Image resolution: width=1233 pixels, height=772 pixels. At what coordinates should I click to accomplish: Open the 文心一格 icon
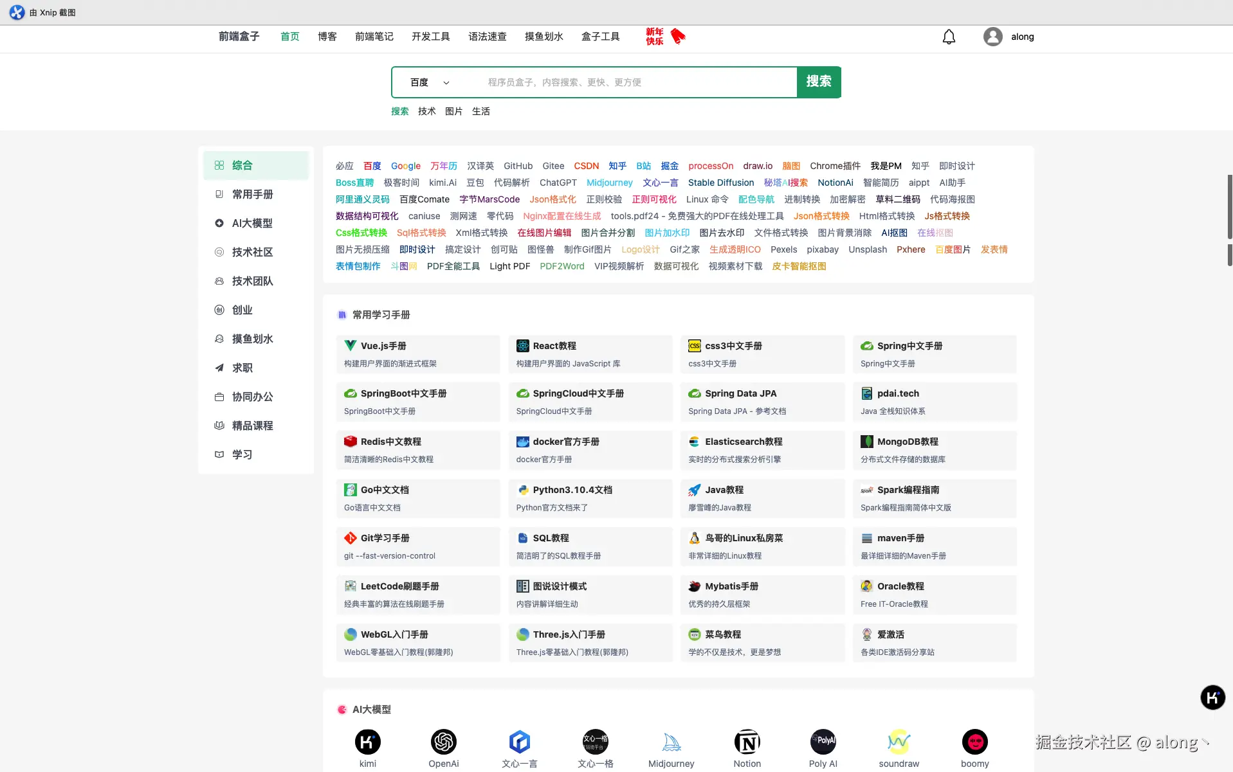(x=596, y=742)
